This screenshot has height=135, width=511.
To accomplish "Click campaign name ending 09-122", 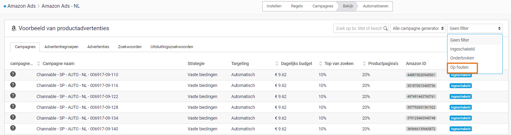I will (x=77, y=96).
